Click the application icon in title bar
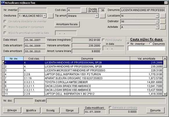This screenshot has width=169, height=117. [3, 3]
